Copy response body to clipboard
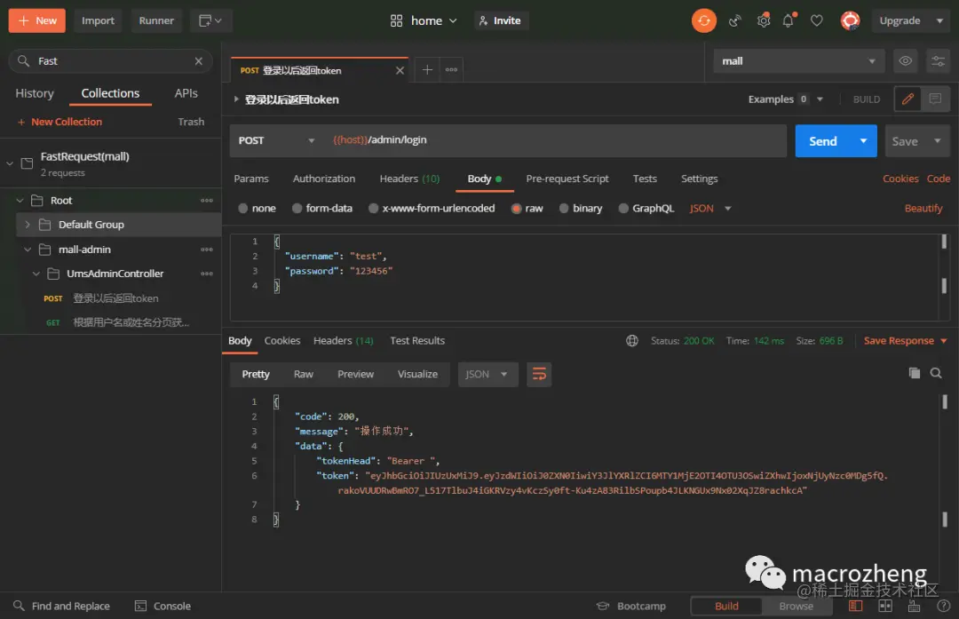The image size is (959, 619). point(915,373)
